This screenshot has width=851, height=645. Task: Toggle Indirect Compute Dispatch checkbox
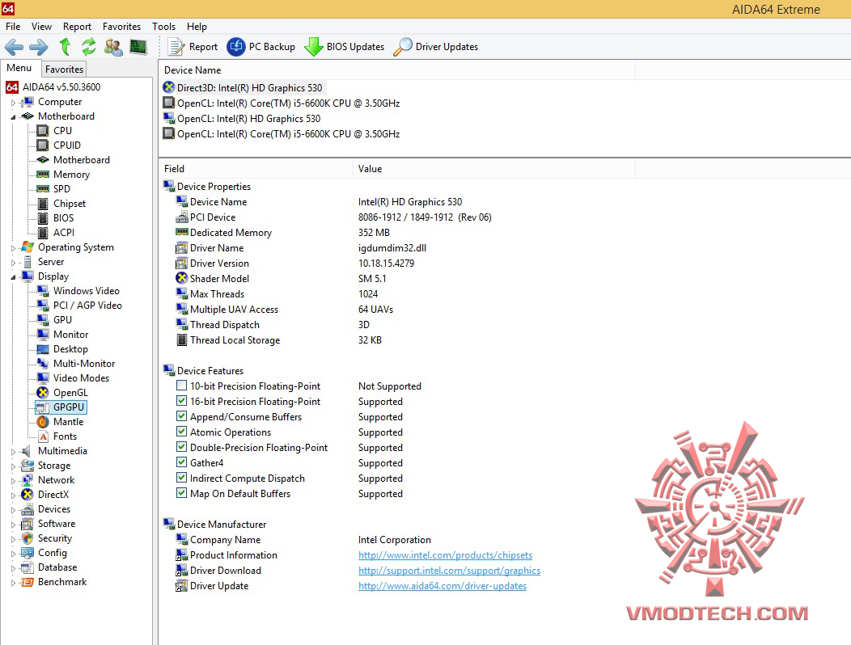pos(182,478)
